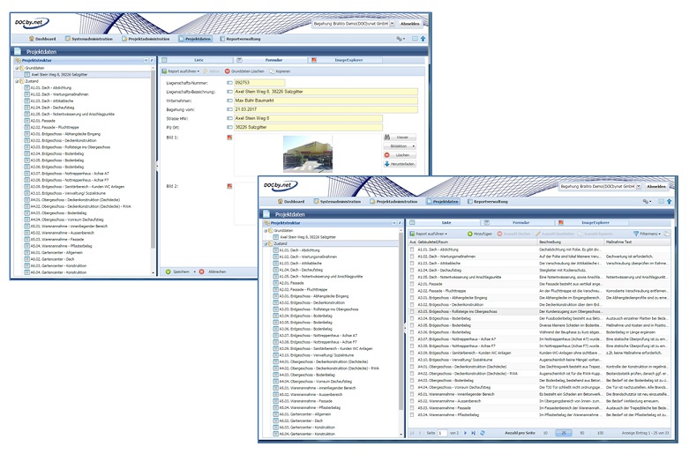Viewport: 689px width, 454px height.
Task: Set page size to 10 entries
Action: click(545, 433)
